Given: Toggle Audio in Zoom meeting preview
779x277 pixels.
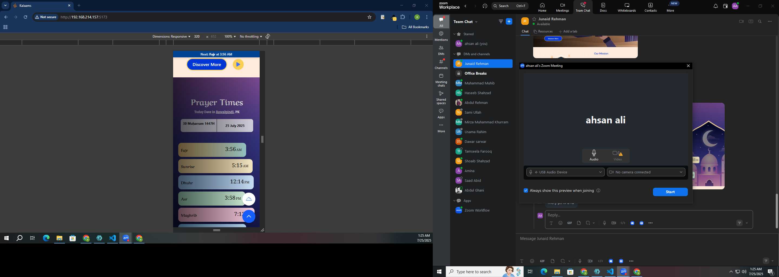Looking at the screenshot, I should [594, 156].
